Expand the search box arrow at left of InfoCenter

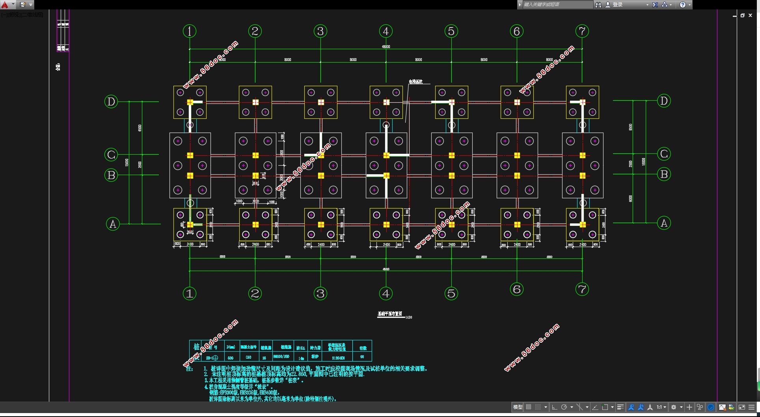(x=520, y=5)
